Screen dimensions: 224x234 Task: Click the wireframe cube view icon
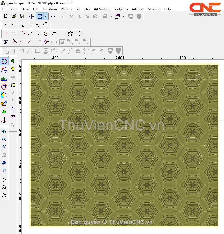(x=117, y=16)
